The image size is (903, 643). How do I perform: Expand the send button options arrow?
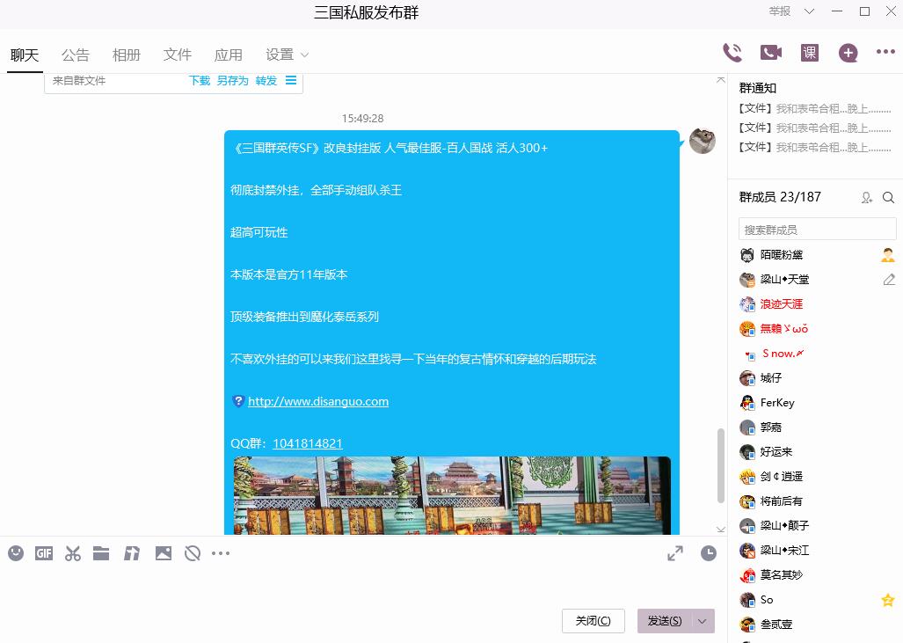coord(702,621)
